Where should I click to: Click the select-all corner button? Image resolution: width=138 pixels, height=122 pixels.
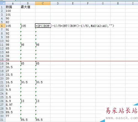point(3,3)
